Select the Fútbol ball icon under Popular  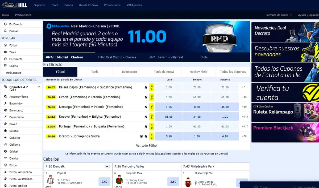click(6, 45)
